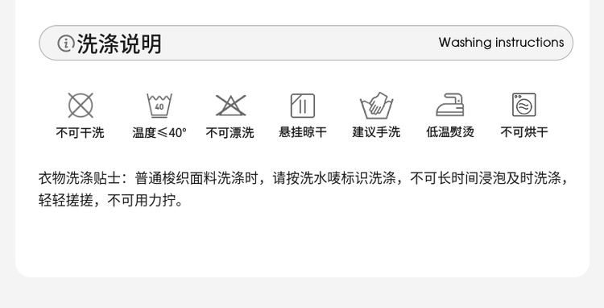Select the 悬挂晾干 label
Image resolution: width=604 pixels, height=308 pixels.
[x=303, y=132]
